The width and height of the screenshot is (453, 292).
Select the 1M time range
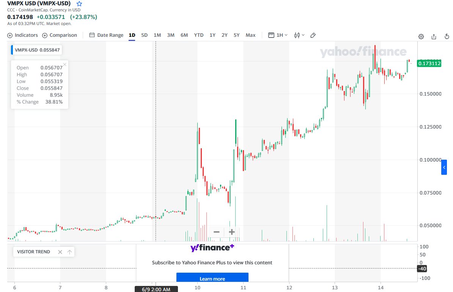(157, 35)
